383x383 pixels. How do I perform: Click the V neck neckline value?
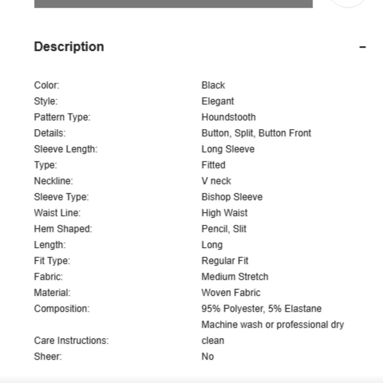[216, 181]
